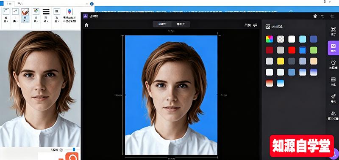This screenshot has height=160, width=339.
Task: Open the Beautify sparkle tool in sidebar
Action: click(x=333, y=98)
